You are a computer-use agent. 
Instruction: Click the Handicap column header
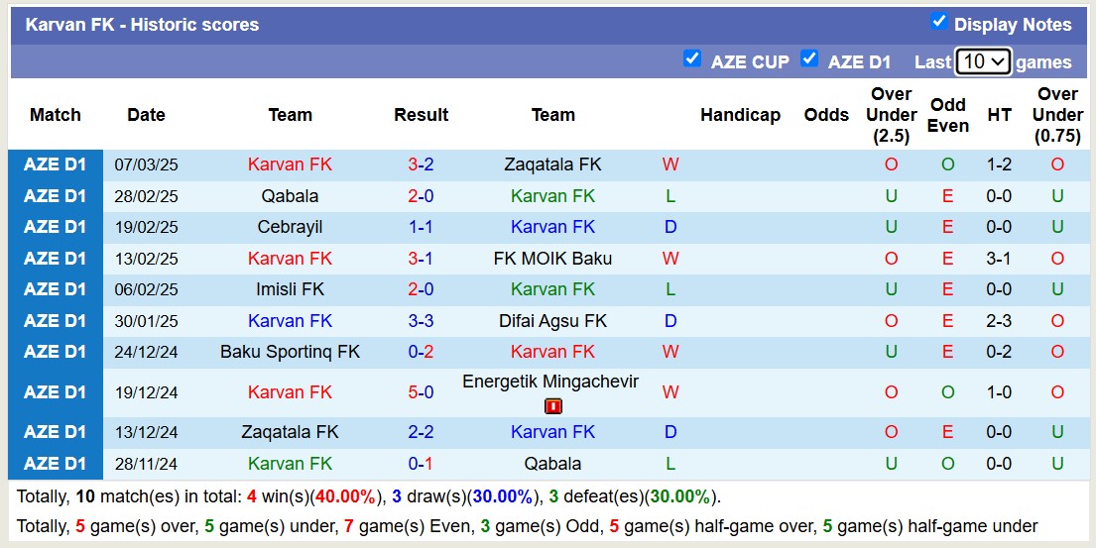tap(740, 115)
